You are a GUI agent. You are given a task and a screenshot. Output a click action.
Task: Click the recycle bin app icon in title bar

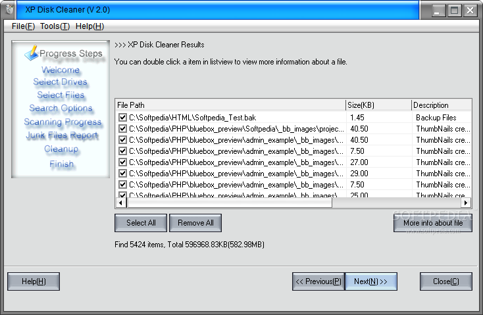point(9,9)
